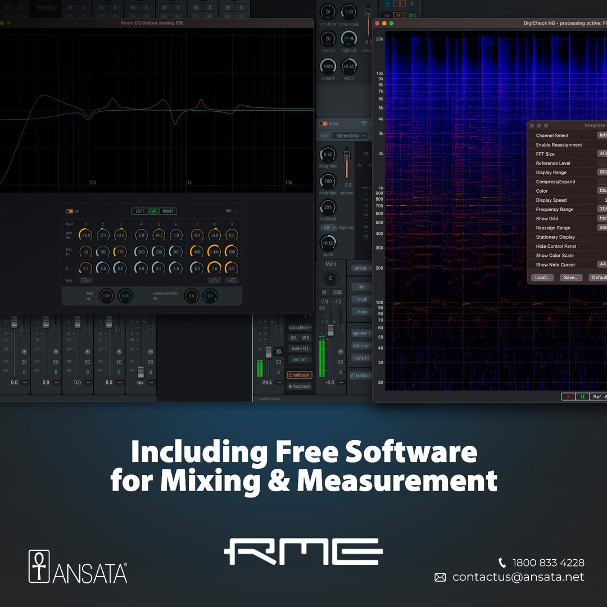Click band 3 frequency knob showing 179
Image resolution: width=607 pixels, height=607 pixels.
click(120, 252)
